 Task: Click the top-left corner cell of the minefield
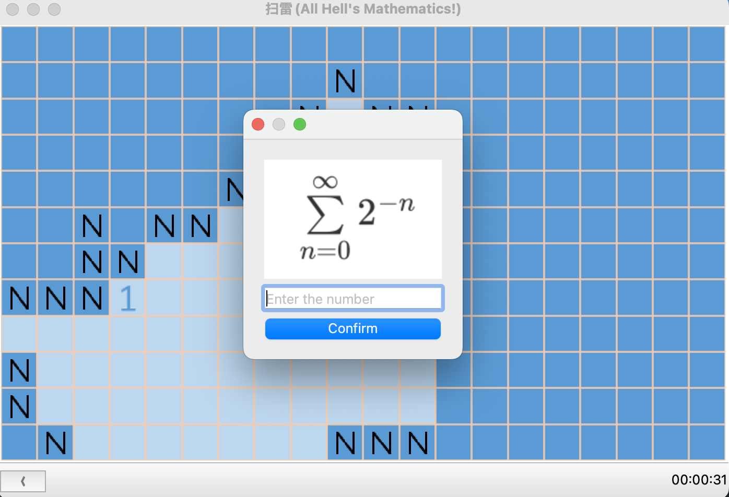(19, 44)
